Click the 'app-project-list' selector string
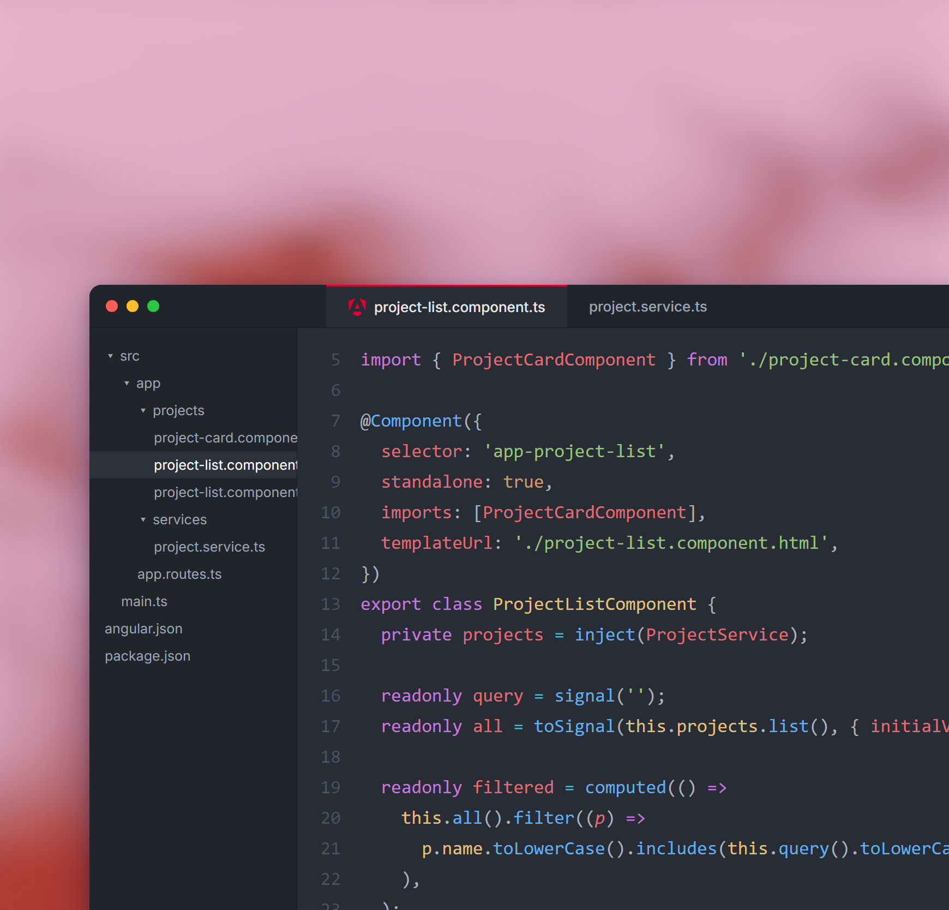Image resolution: width=949 pixels, height=910 pixels. pyautogui.click(x=574, y=451)
